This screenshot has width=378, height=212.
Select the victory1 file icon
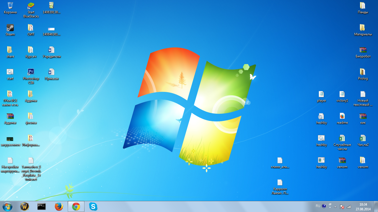coord(342,96)
